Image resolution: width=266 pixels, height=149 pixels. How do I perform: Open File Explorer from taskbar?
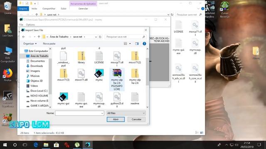coord(46,145)
